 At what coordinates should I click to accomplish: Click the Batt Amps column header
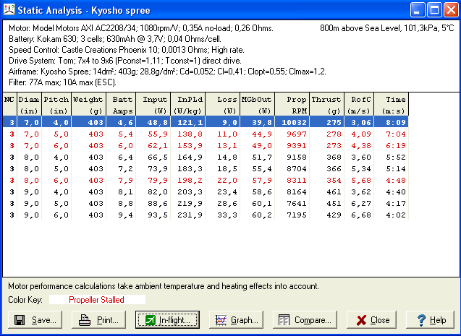tap(123, 105)
